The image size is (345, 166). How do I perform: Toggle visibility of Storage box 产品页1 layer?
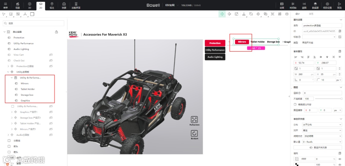pyautogui.click(x=51, y=118)
